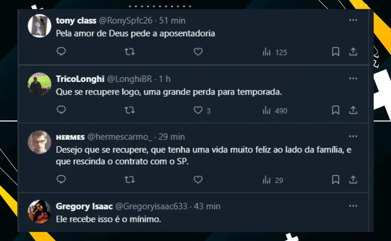Viewport: 391px width, 241px height.
Task: Share tony class's tweet
Action: tap(353, 51)
